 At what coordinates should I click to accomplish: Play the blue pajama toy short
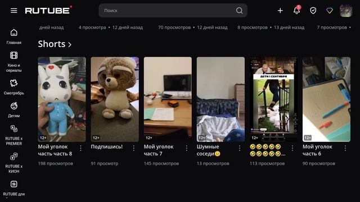[62, 99]
